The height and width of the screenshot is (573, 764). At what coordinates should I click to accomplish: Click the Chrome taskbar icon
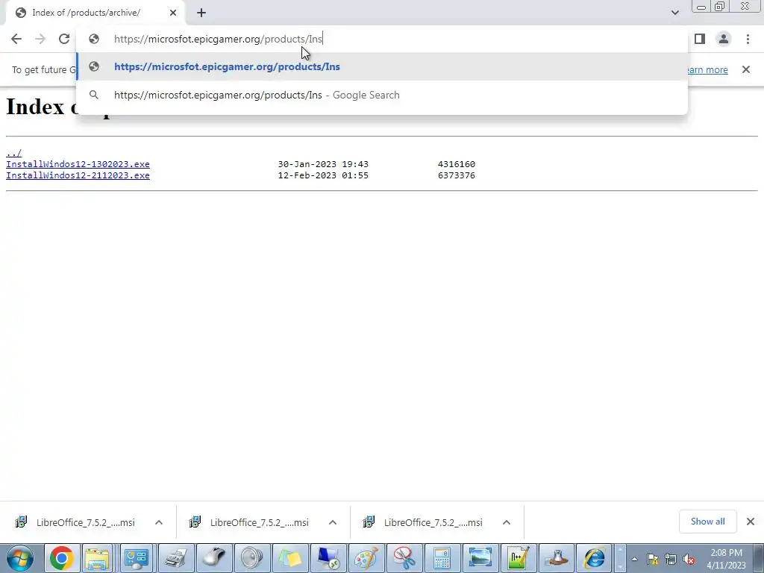(x=61, y=558)
